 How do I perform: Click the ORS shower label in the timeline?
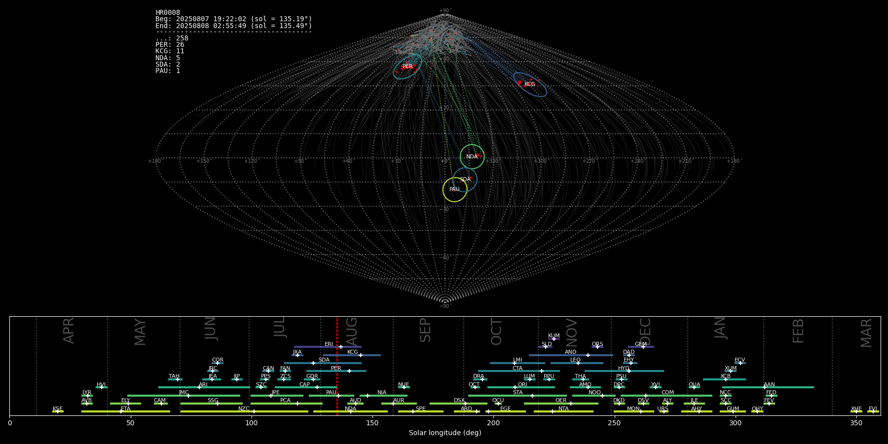(x=597, y=344)
